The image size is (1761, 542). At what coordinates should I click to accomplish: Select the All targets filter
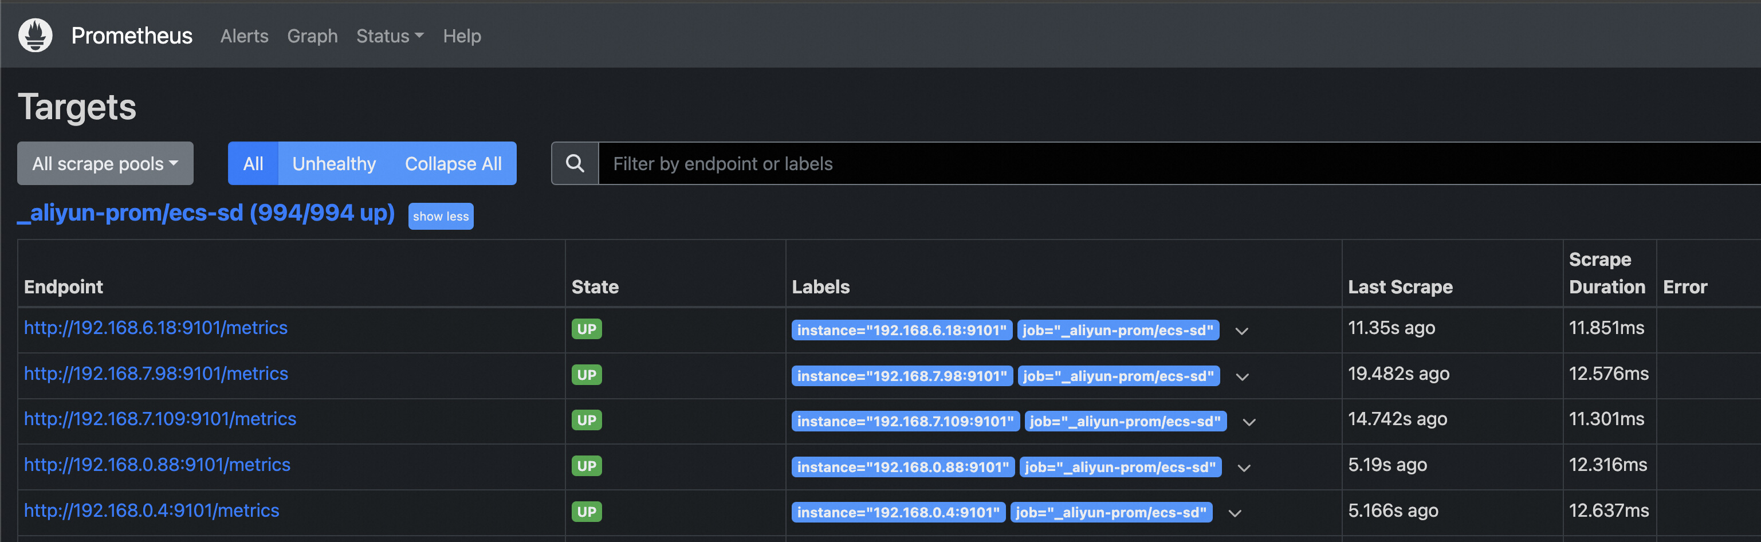click(x=253, y=163)
